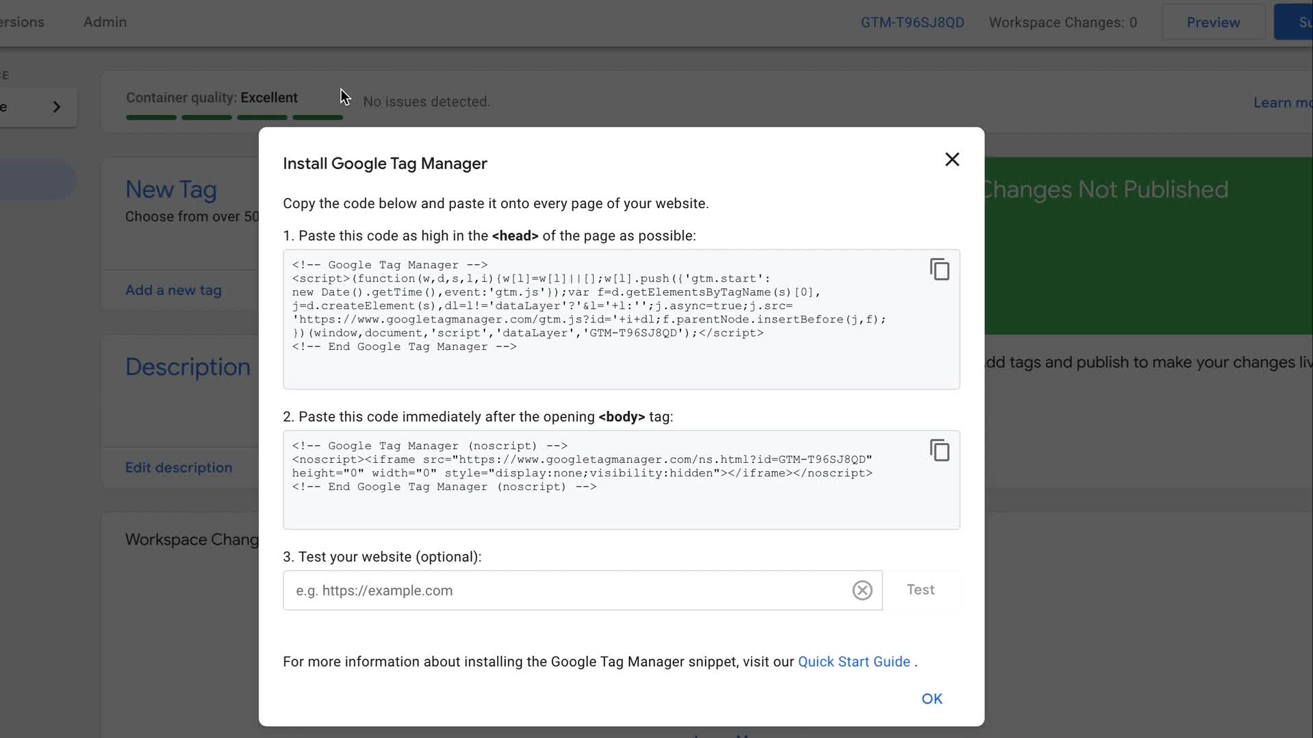This screenshot has height=738, width=1313.
Task: Click Edit description link
Action: point(179,468)
